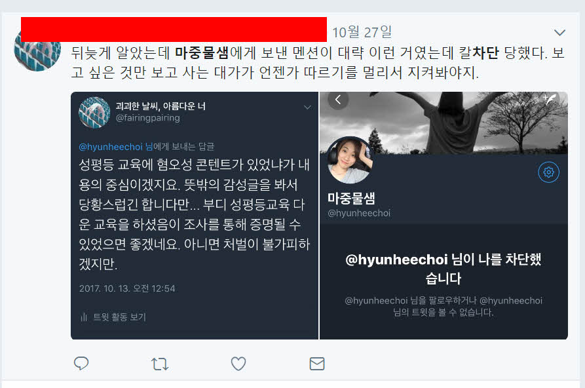Viewport: 585px width, 388px height.
Task: Open the gear settings icon on 마중물샘 profile
Action: pos(548,172)
